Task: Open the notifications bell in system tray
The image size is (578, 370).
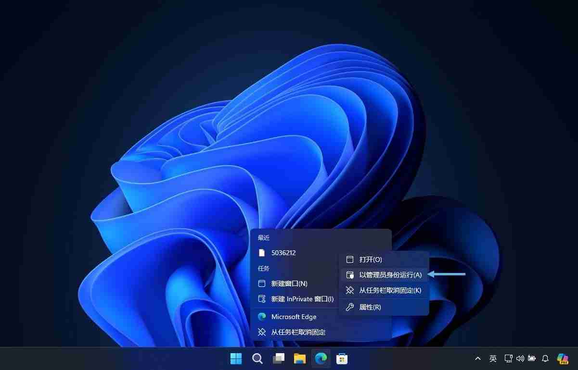Action: [545, 358]
